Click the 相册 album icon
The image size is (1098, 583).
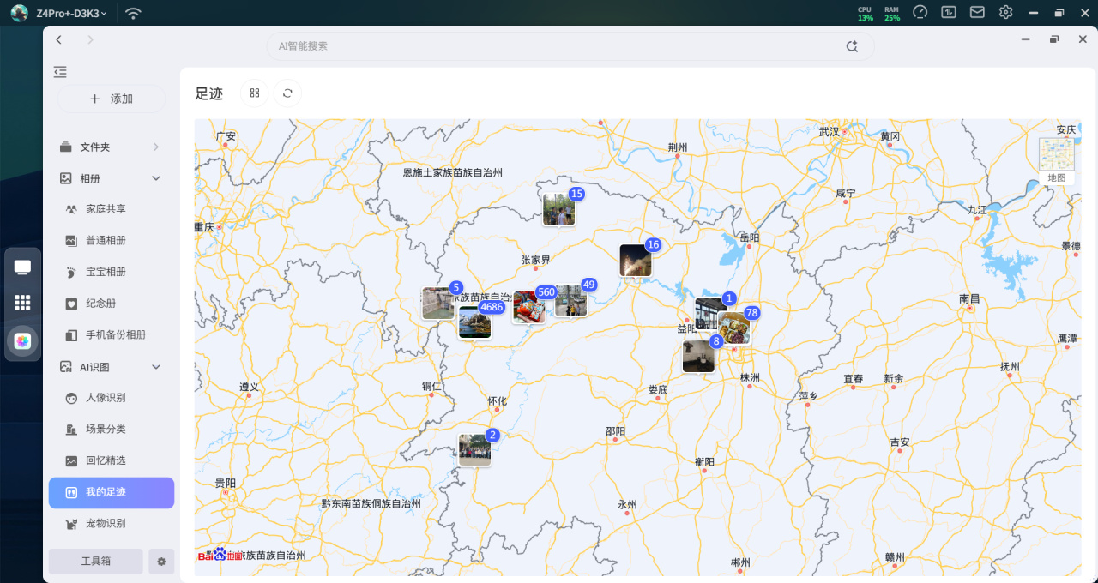[x=66, y=178]
